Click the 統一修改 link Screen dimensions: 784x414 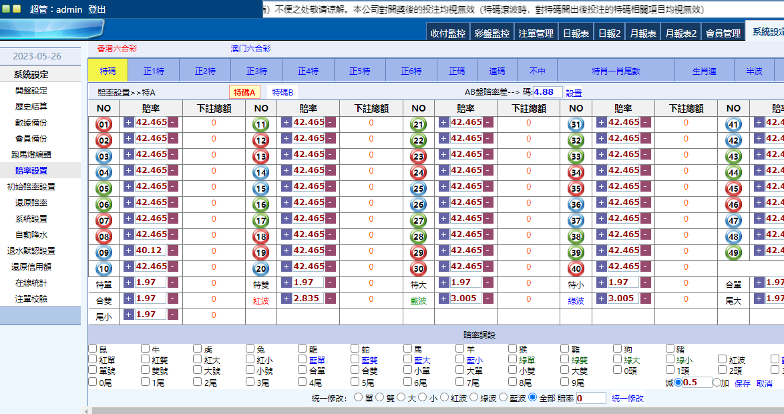coord(628,398)
